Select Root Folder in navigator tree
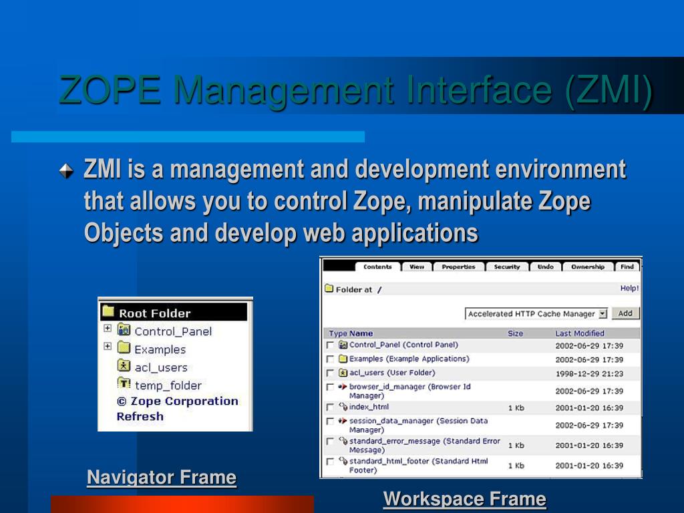The width and height of the screenshot is (684, 513). 155,313
